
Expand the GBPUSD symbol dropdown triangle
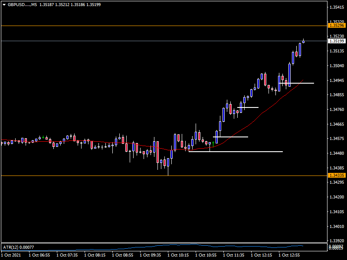click(3, 5)
